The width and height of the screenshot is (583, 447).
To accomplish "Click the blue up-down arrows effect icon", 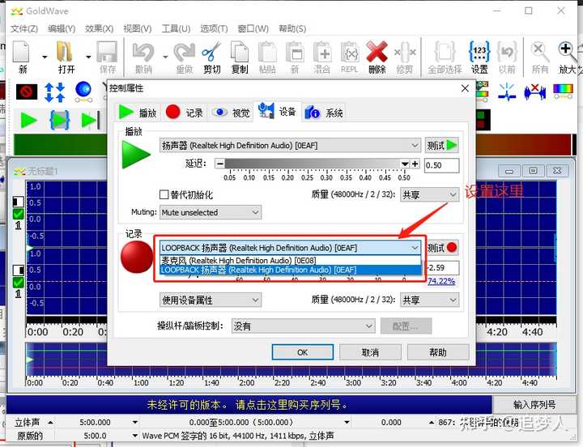I will pos(55,92).
